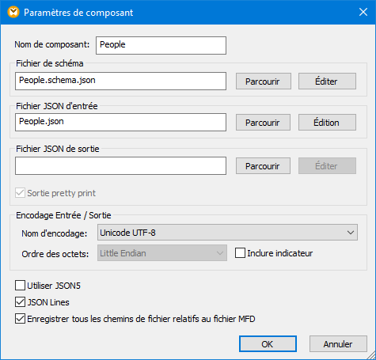Toggle the Sortie pretty print checkbox
376x360 pixels.
click(20, 193)
